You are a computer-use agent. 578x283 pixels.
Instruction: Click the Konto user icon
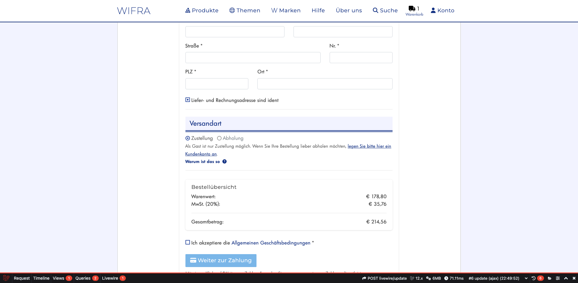(x=433, y=10)
